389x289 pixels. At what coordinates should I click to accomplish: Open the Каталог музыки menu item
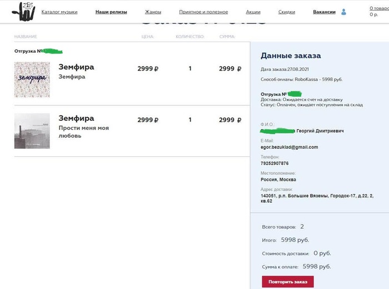click(59, 12)
